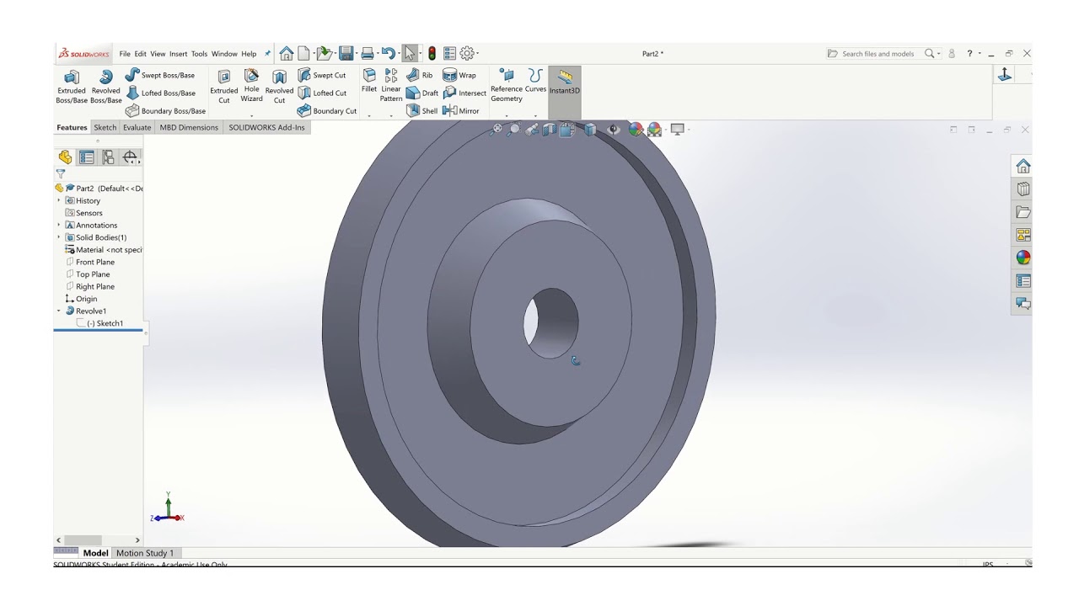Viewport: 1079px width, 606px height.
Task: Apply the Draft tool
Action: tap(422, 93)
